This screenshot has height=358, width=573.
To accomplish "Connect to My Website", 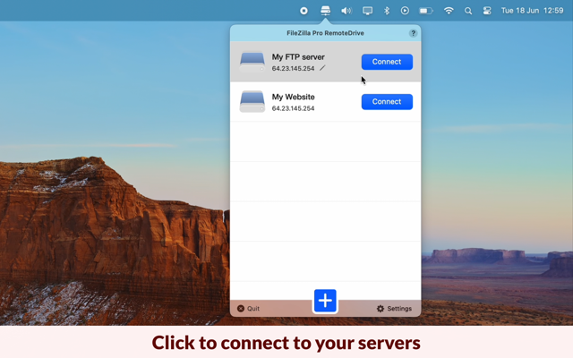I will click(x=387, y=101).
